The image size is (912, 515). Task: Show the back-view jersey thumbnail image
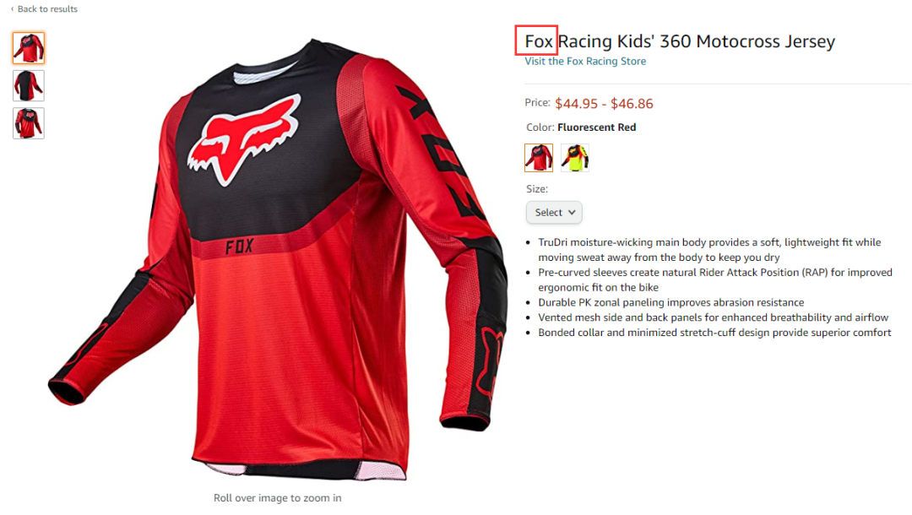point(29,85)
